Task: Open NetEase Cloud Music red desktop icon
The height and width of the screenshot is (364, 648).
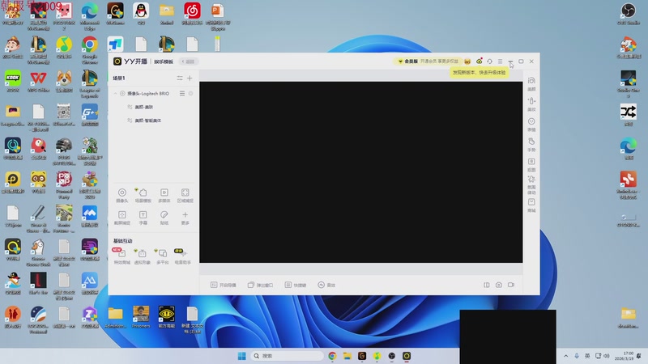Action: [x=192, y=14]
